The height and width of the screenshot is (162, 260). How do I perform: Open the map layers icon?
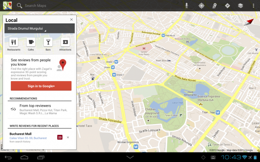pos(240,6)
